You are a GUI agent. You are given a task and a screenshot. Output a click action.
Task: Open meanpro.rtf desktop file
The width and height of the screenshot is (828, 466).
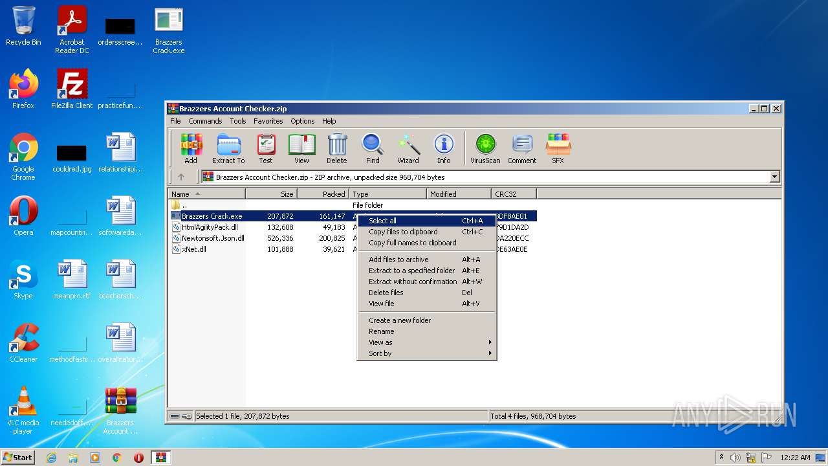point(72,280)
